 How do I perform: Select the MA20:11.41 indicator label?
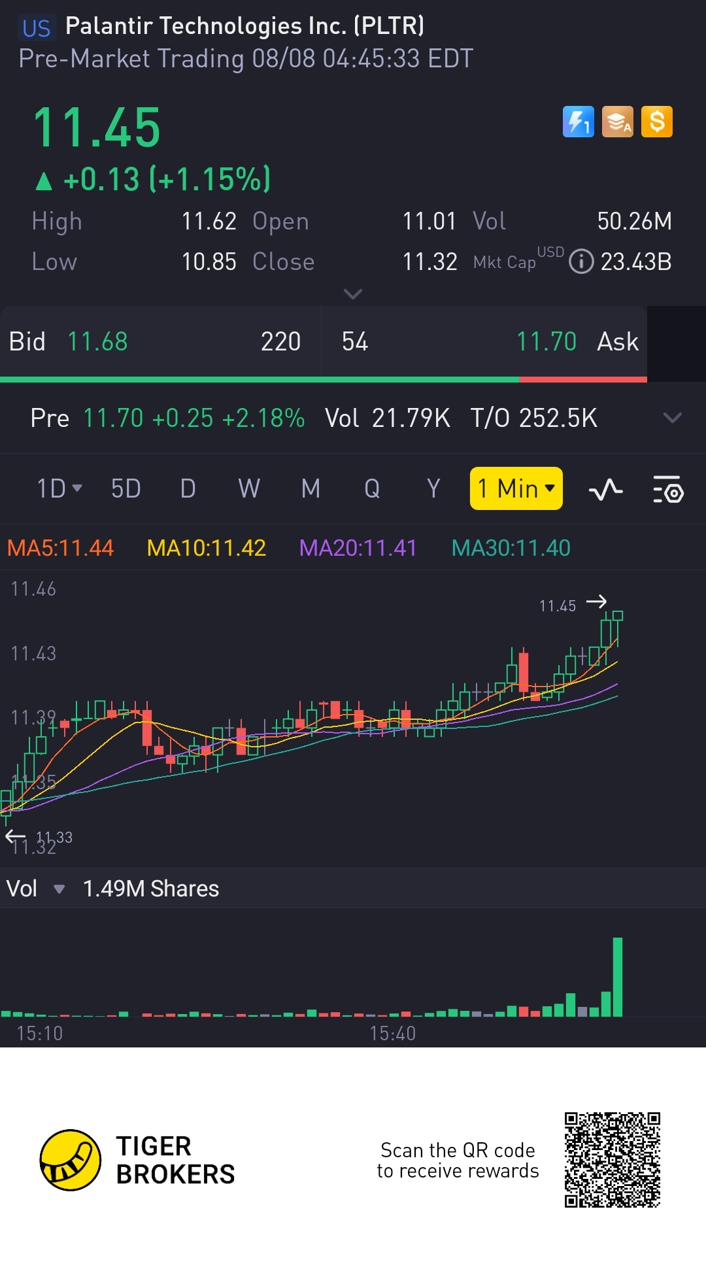click(x=358, y=548)
